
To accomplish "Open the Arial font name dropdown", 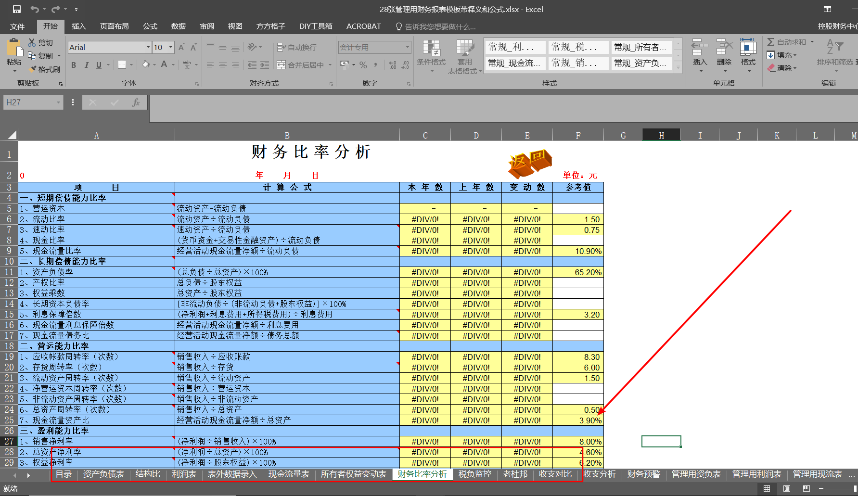I will click(148, 47).
